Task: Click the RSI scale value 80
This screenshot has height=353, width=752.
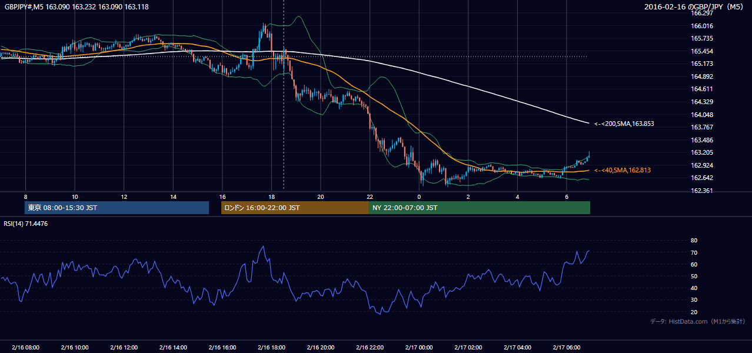Action: coord(694,241)
